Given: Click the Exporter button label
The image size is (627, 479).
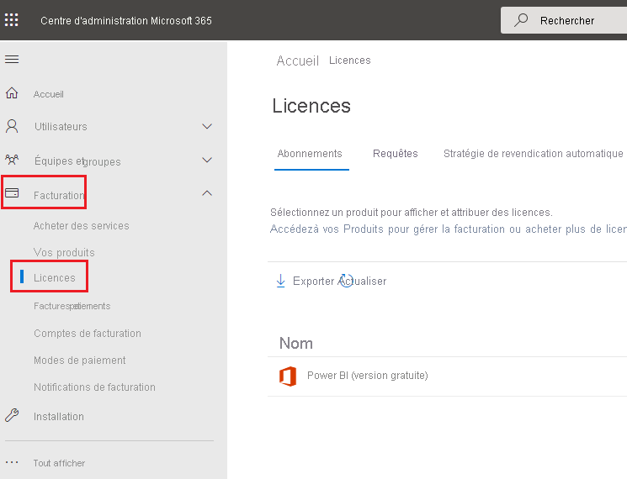Looking at the screenshot, I should click(x=313, y=281).
